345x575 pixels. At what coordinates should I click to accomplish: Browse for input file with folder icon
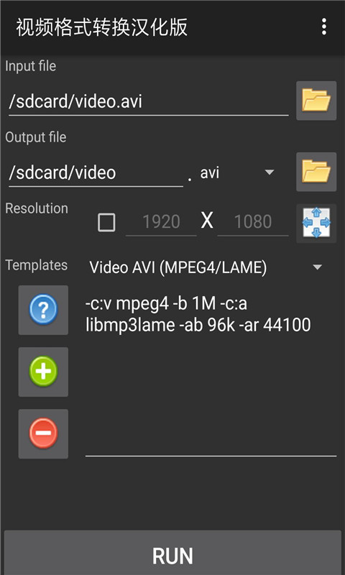click(316, 101)
